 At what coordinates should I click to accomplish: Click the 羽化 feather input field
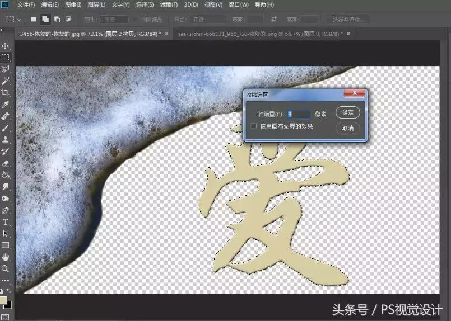(x=114, y=20)
